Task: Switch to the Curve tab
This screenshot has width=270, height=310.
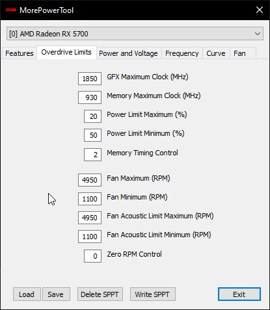Action: 216,53
